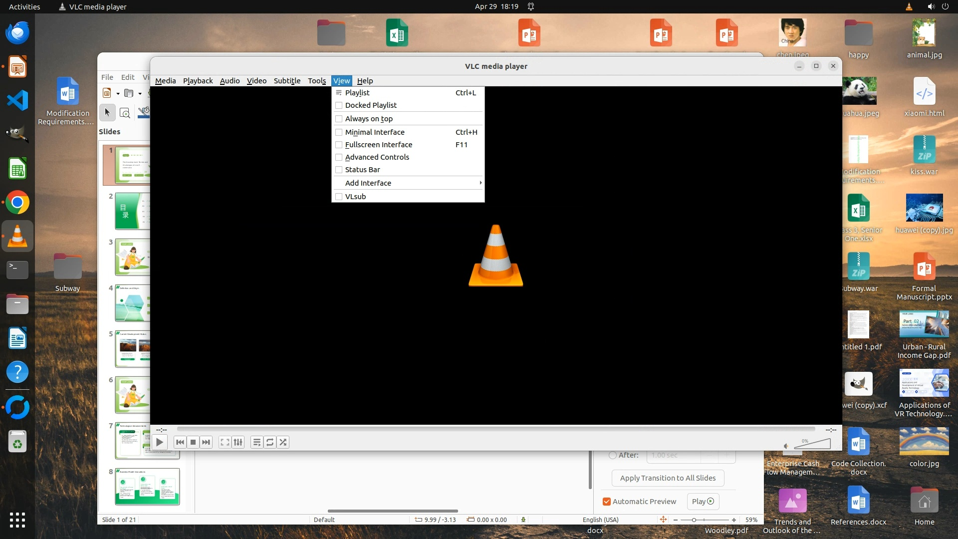Open the Tools menu
Image resolution: width=958 pixels, height=539 pixels.
click(316, 81)
